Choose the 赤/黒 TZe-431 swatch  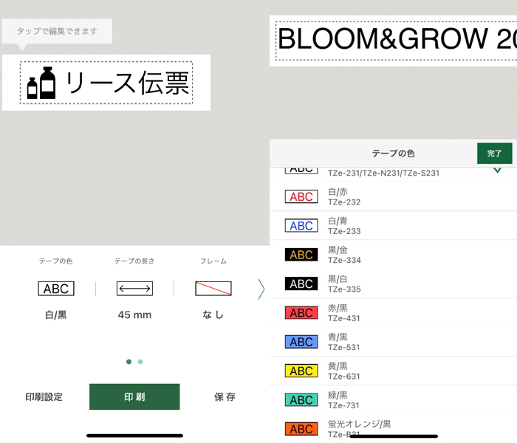coord(301,312)
